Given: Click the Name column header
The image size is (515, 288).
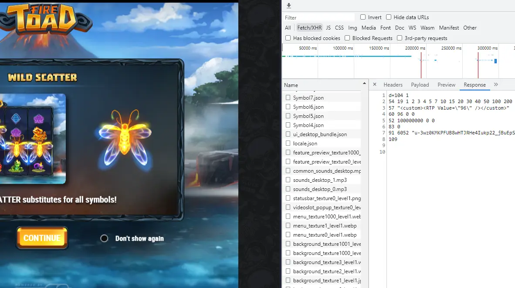Looking at the screenshot, I should click(291, 85).
